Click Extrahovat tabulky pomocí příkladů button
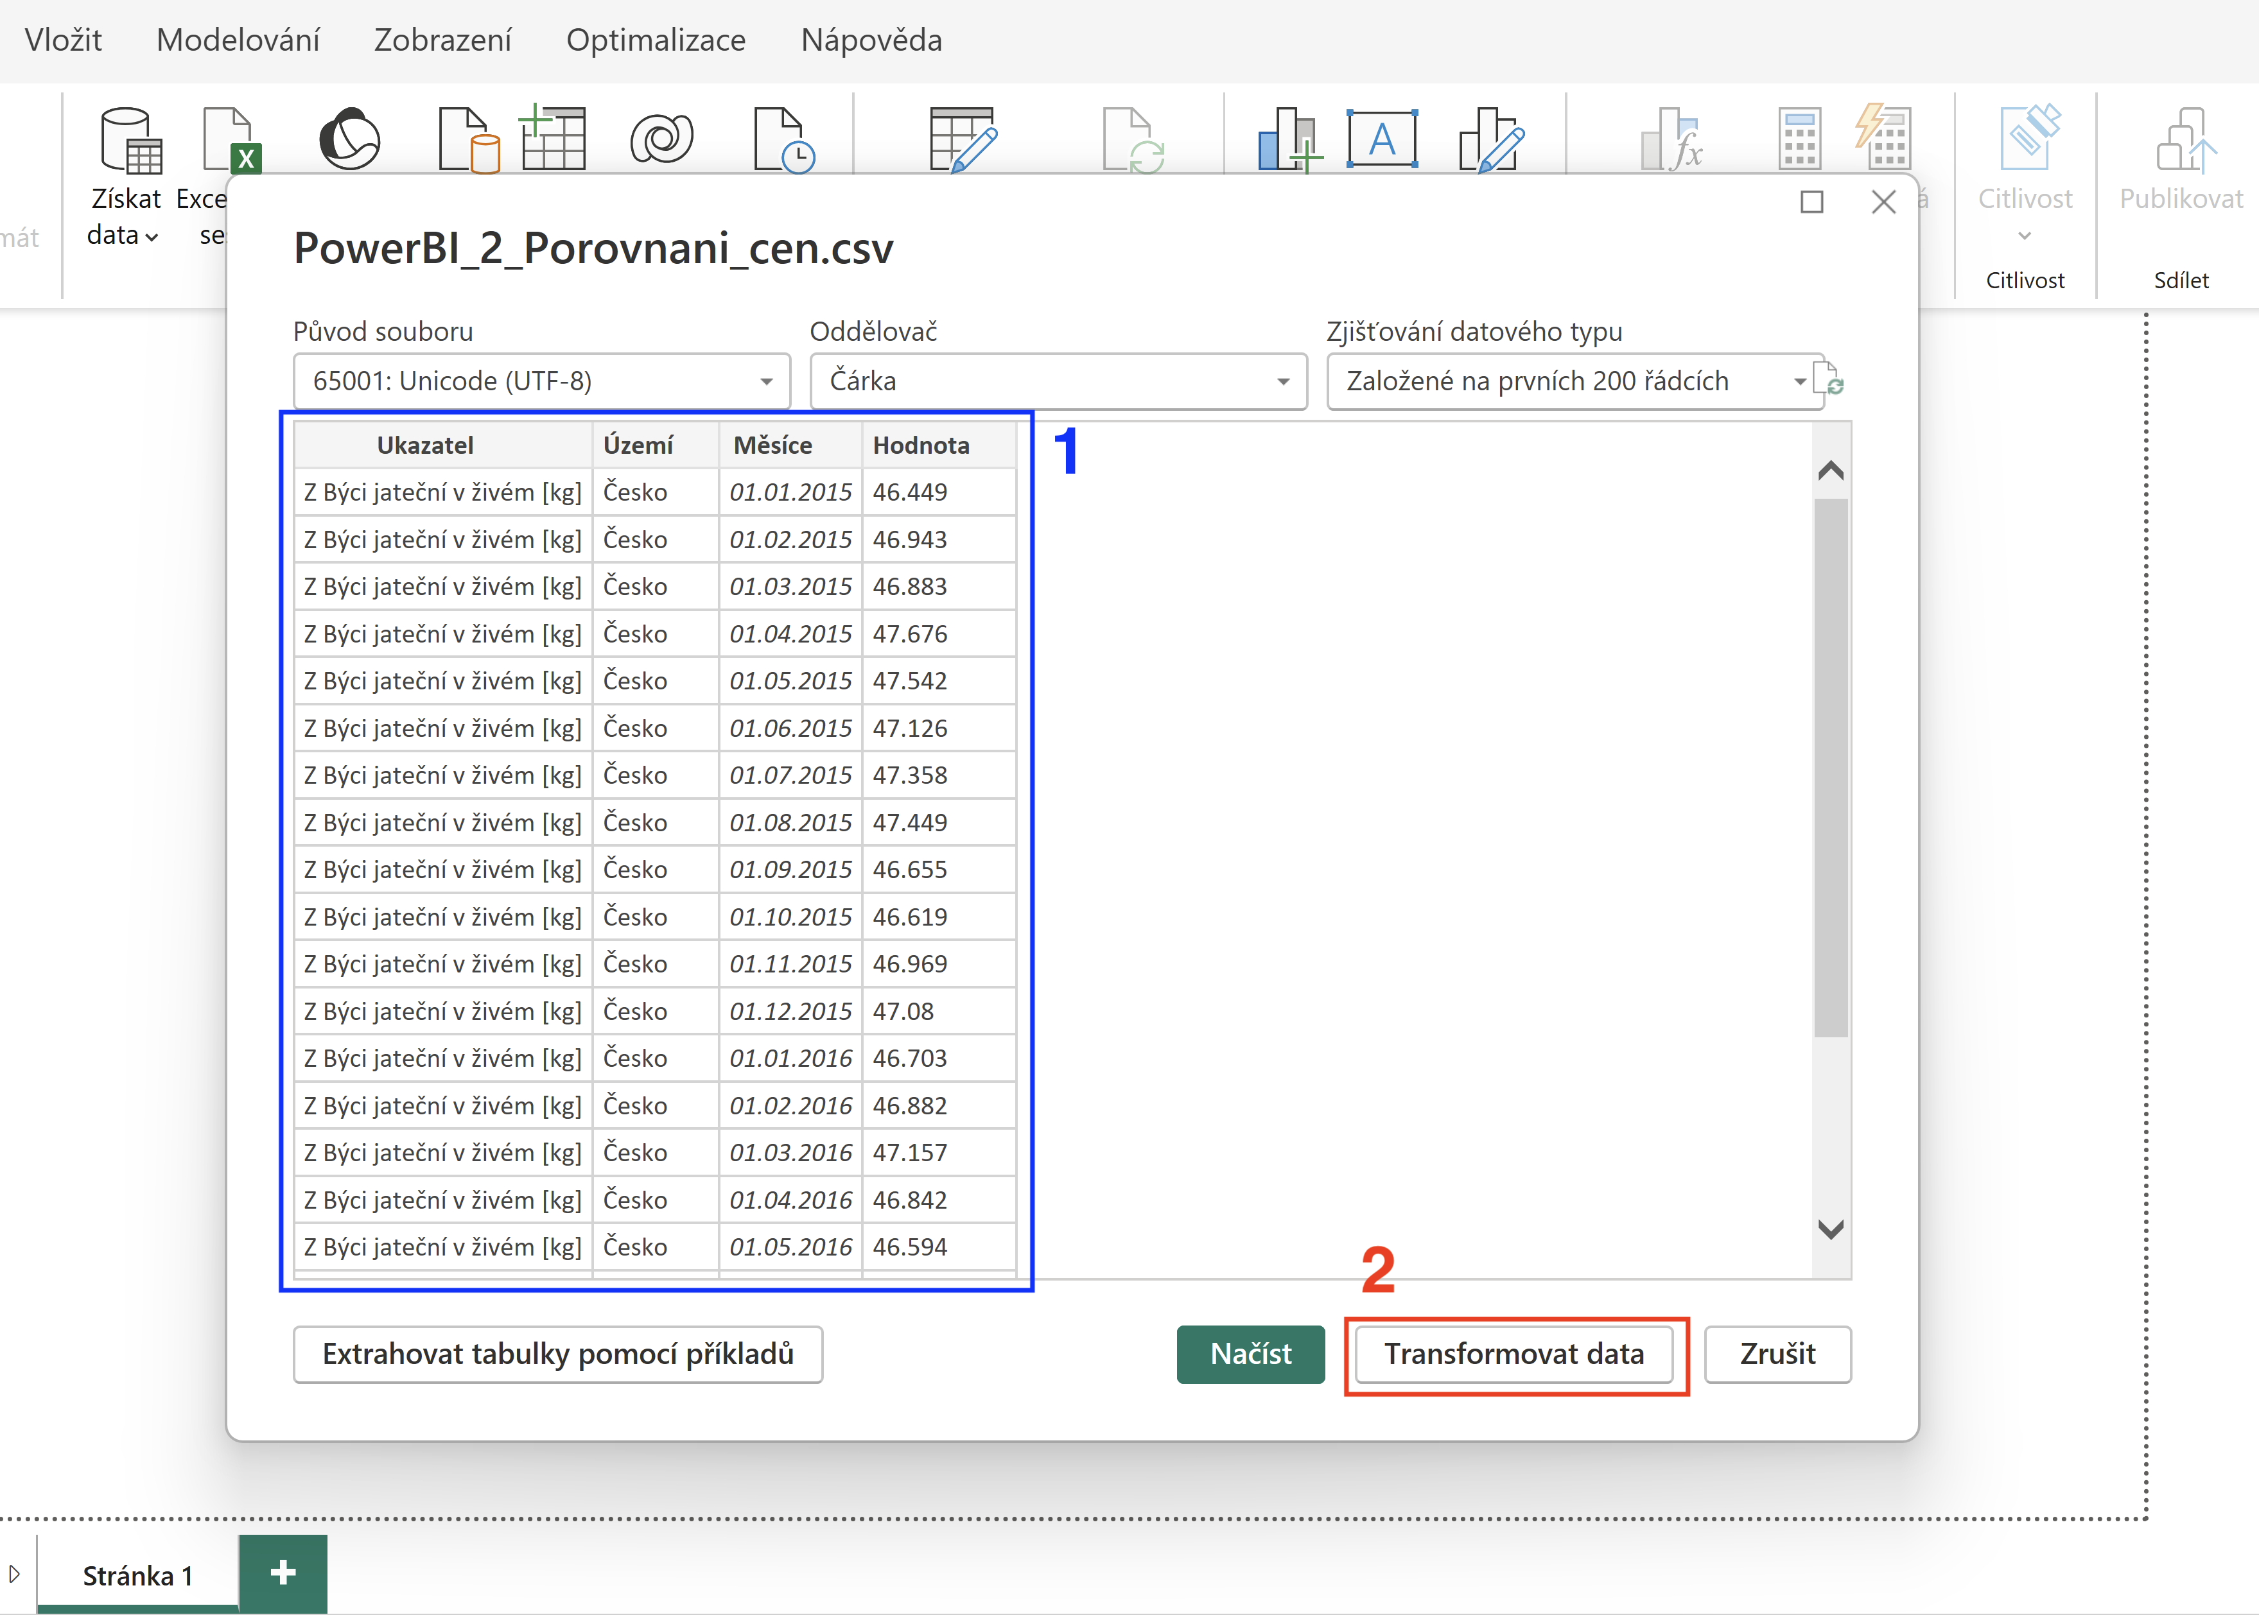 tap(558, 1354)
